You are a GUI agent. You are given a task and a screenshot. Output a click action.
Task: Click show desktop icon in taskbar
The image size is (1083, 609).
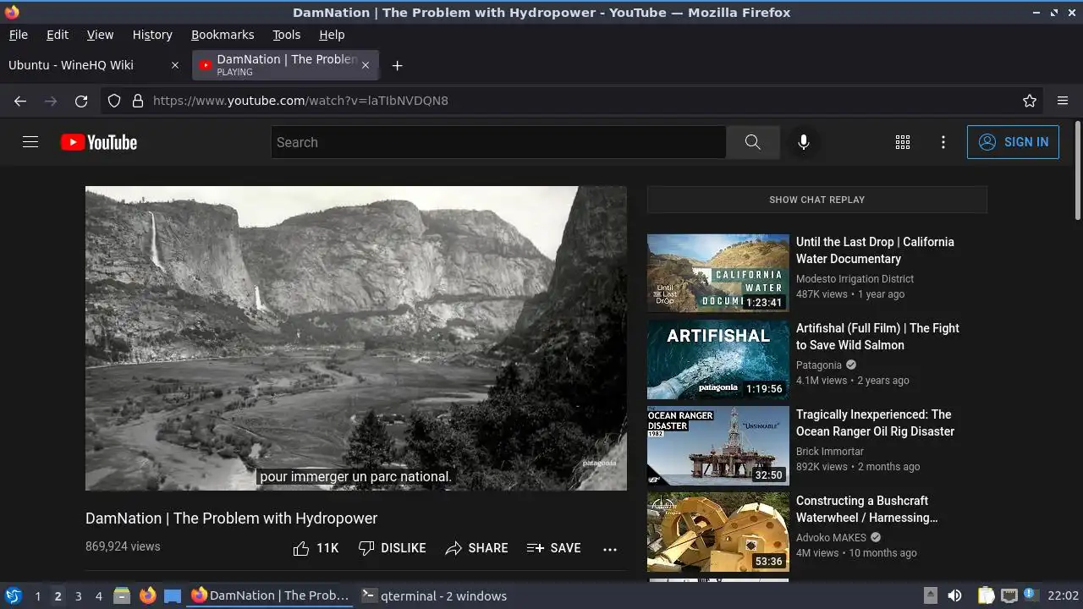click(x=173, y=595)
